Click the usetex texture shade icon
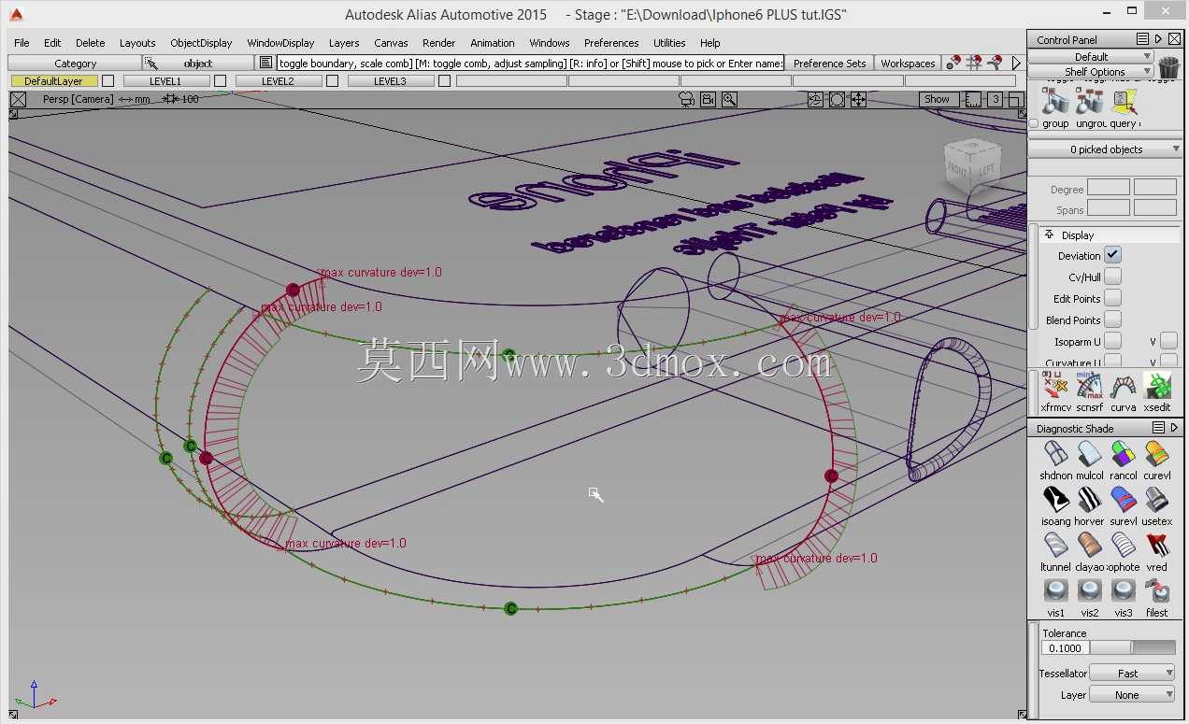1189x724 pixels. tap(1157, 500)
